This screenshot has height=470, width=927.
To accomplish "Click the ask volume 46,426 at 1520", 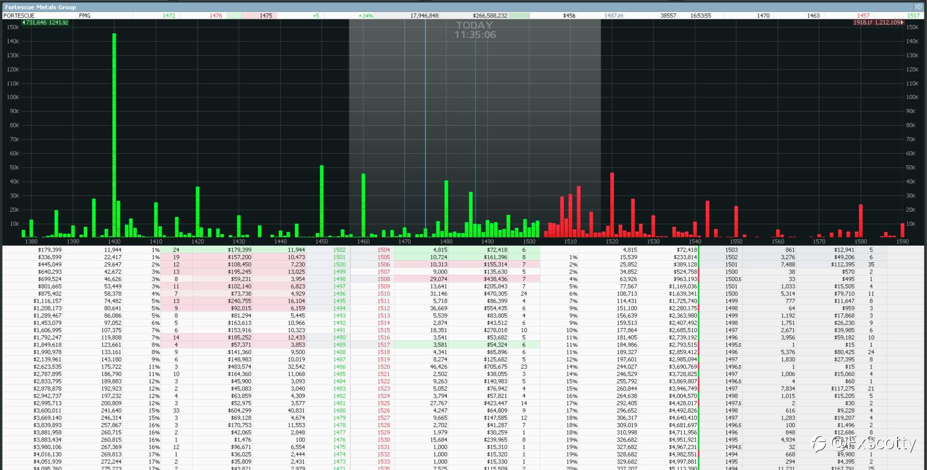I will 438,367.
